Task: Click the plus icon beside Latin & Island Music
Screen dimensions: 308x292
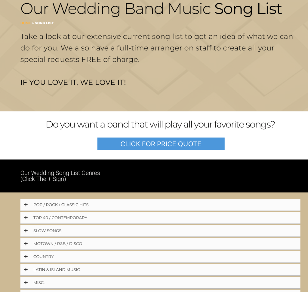Action: click(26, 269)
